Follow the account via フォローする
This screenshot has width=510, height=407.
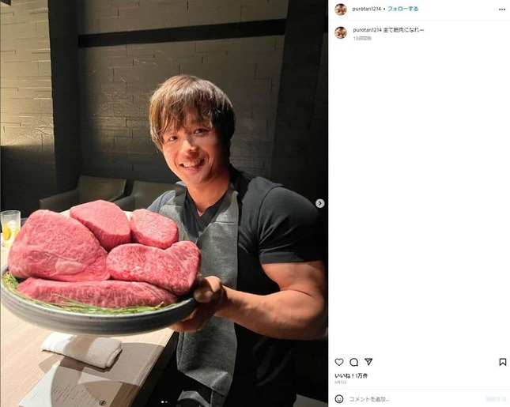click(402, 9)
